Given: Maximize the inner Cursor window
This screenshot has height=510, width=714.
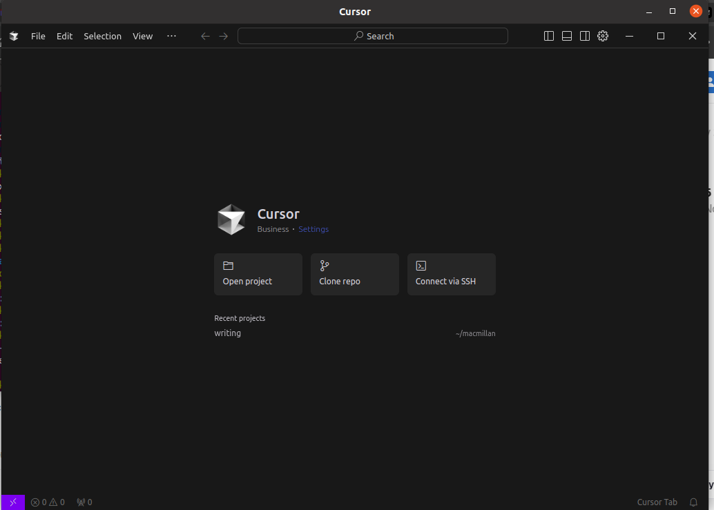Looking at the screenshot, I should [x=661, y=36].
